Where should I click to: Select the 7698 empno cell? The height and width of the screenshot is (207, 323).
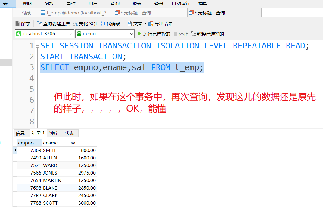[x=30, y=188]
